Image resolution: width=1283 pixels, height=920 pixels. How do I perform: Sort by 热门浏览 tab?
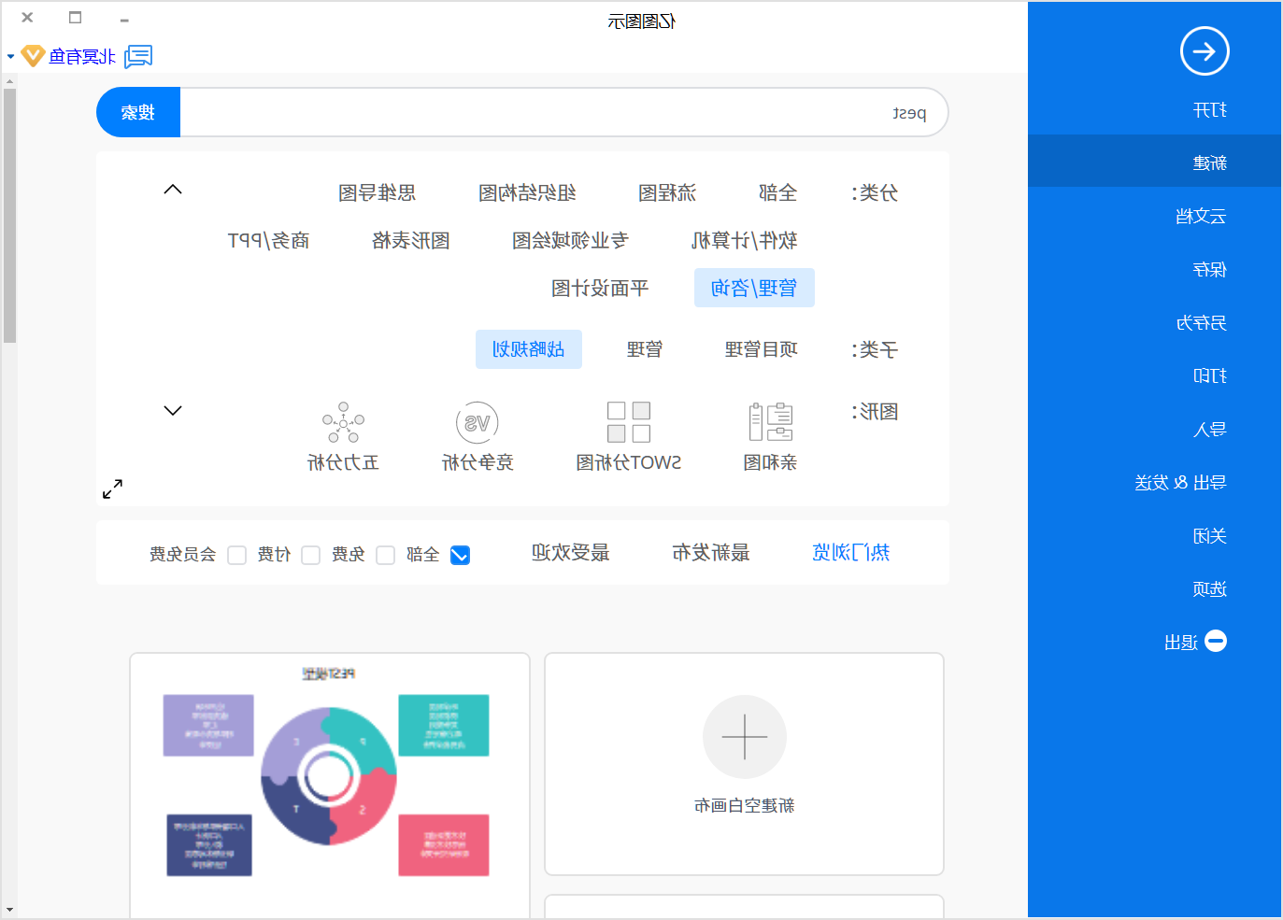pos(851,552)
